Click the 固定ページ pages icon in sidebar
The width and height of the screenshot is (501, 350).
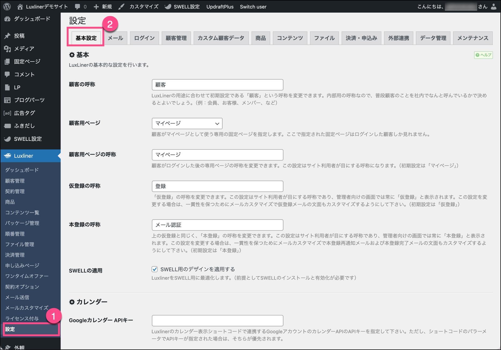pos(8,61)
